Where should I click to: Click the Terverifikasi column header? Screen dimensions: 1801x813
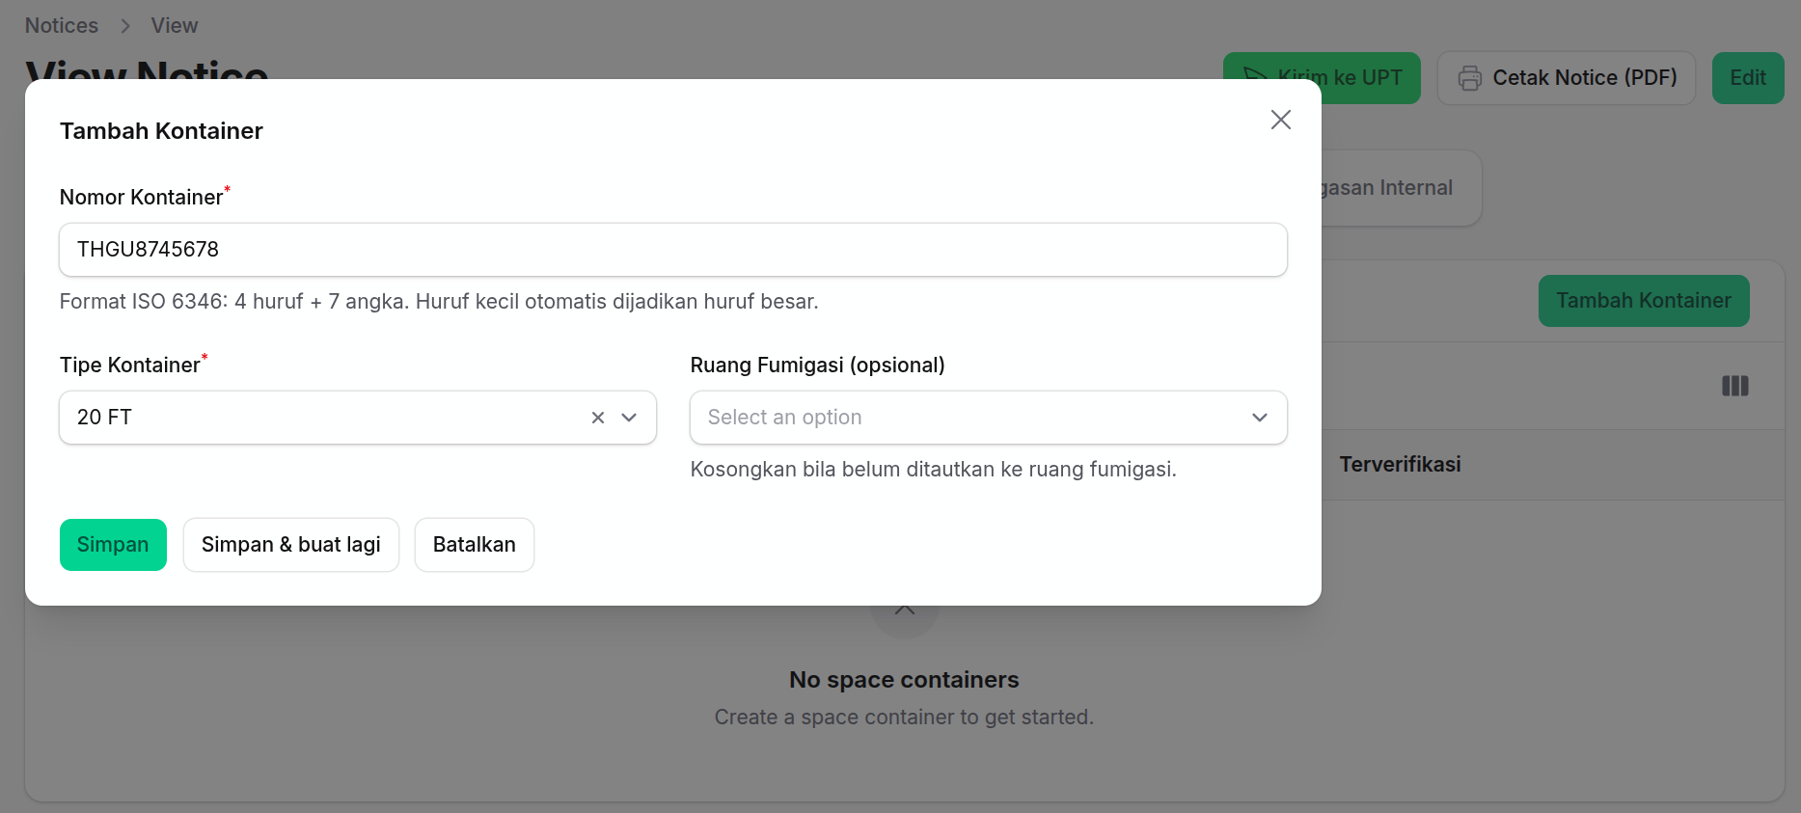1400,465
